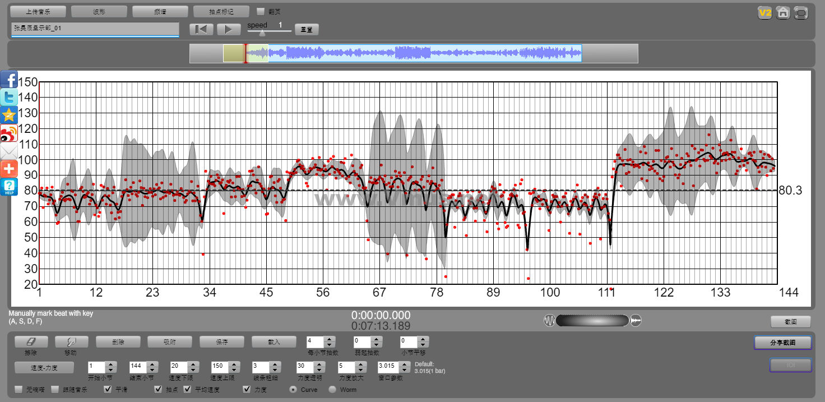This screenshot has width=825, height=402.
Task: Uncheck the 平滑 smoothing checkbox
Action: click(x=108, y=389)
